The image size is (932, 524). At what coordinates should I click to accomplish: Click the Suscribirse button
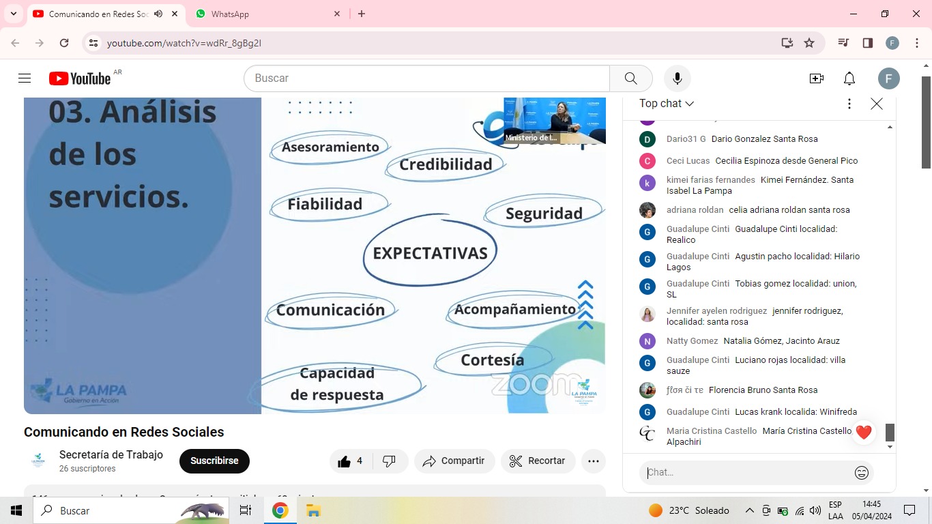(214, 461)
